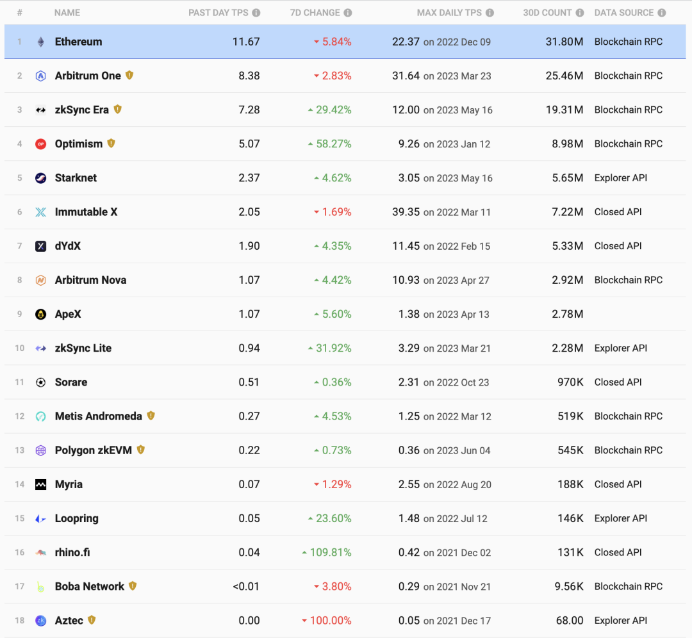Click the info icon beside 30D COUNT
Screen dimensions: 692x638
(x=580, y=12)
